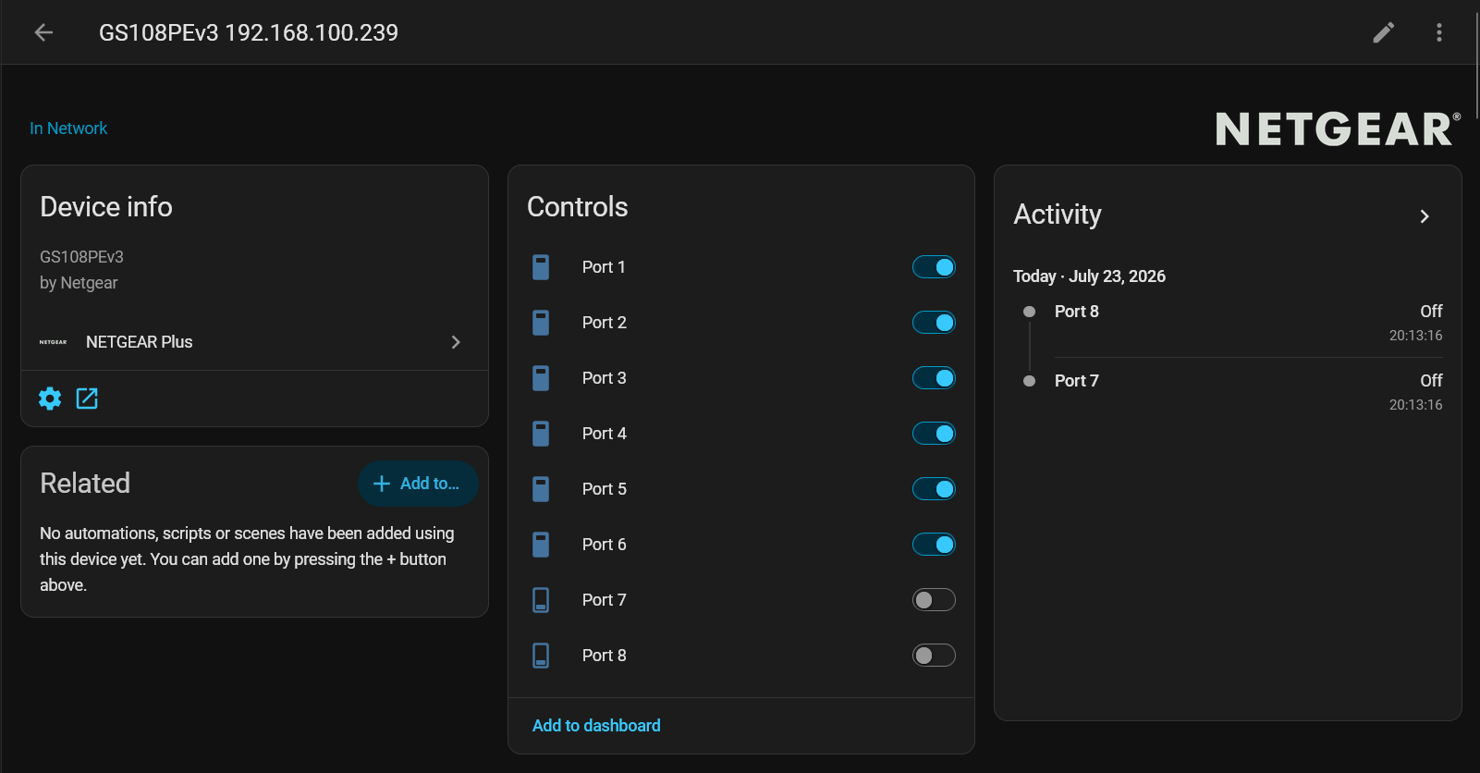The image size is (1480, 773).
Task: Click the Activity heading
Action: tap(1058, 215)
